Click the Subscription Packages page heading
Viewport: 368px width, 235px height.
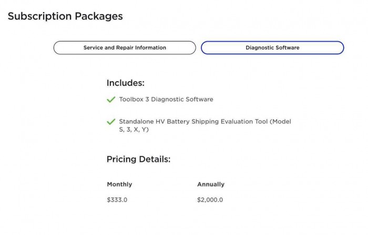coord(65,16)
